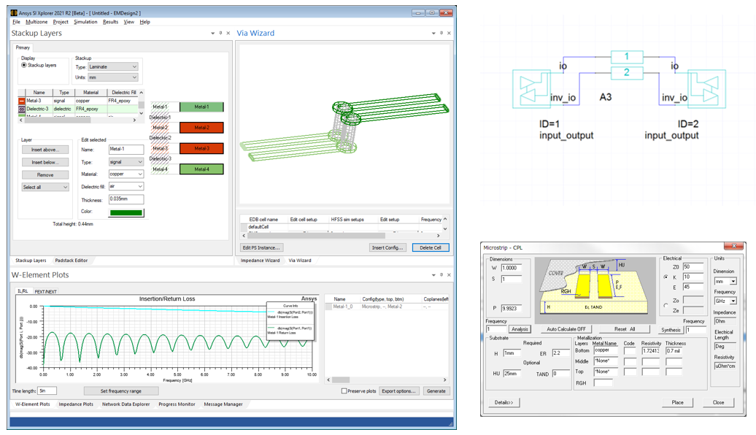The width and height of the screenshot is (756, 435).
Task: Click the Generate button
Action: (436, 391)
